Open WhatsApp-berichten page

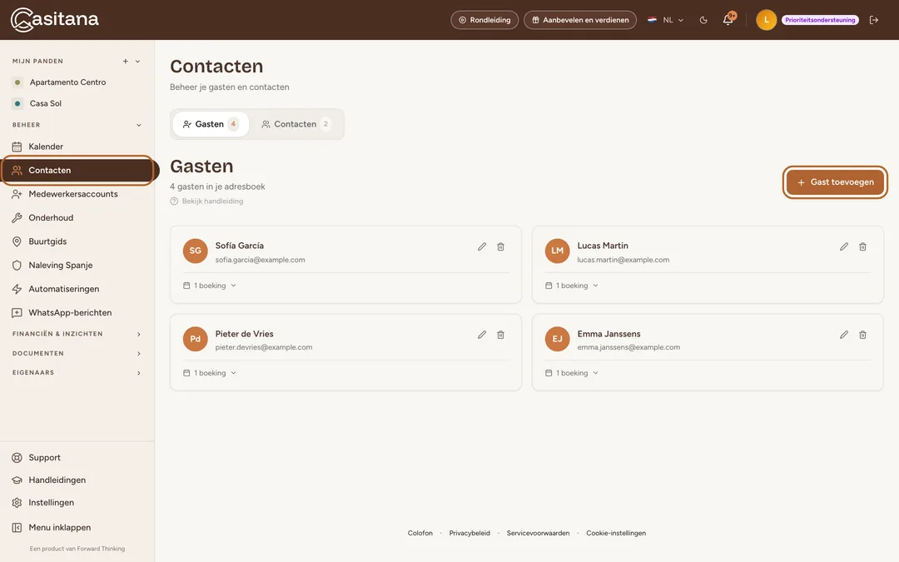click(77, 312)
